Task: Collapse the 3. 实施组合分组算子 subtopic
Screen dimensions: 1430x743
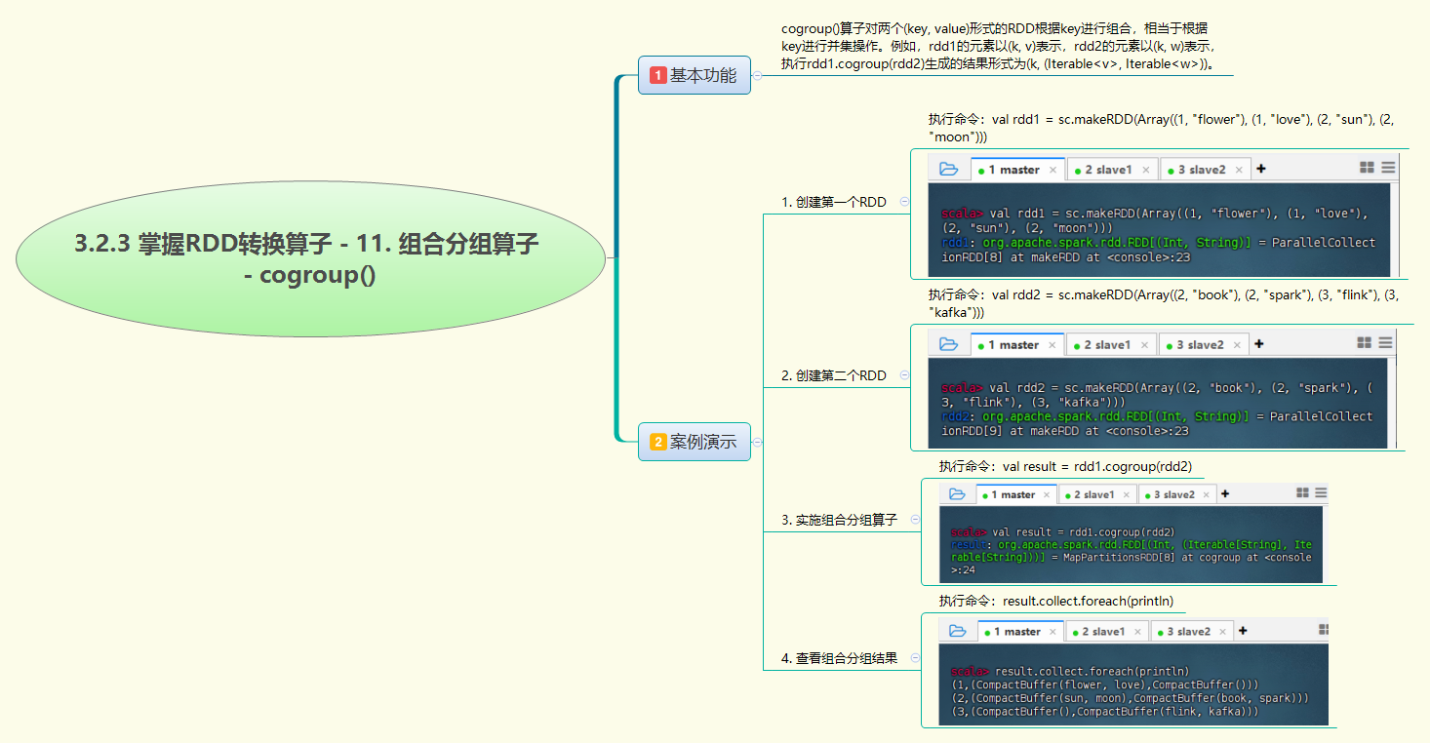Action: pyautogui.click(x=915, y=520)
